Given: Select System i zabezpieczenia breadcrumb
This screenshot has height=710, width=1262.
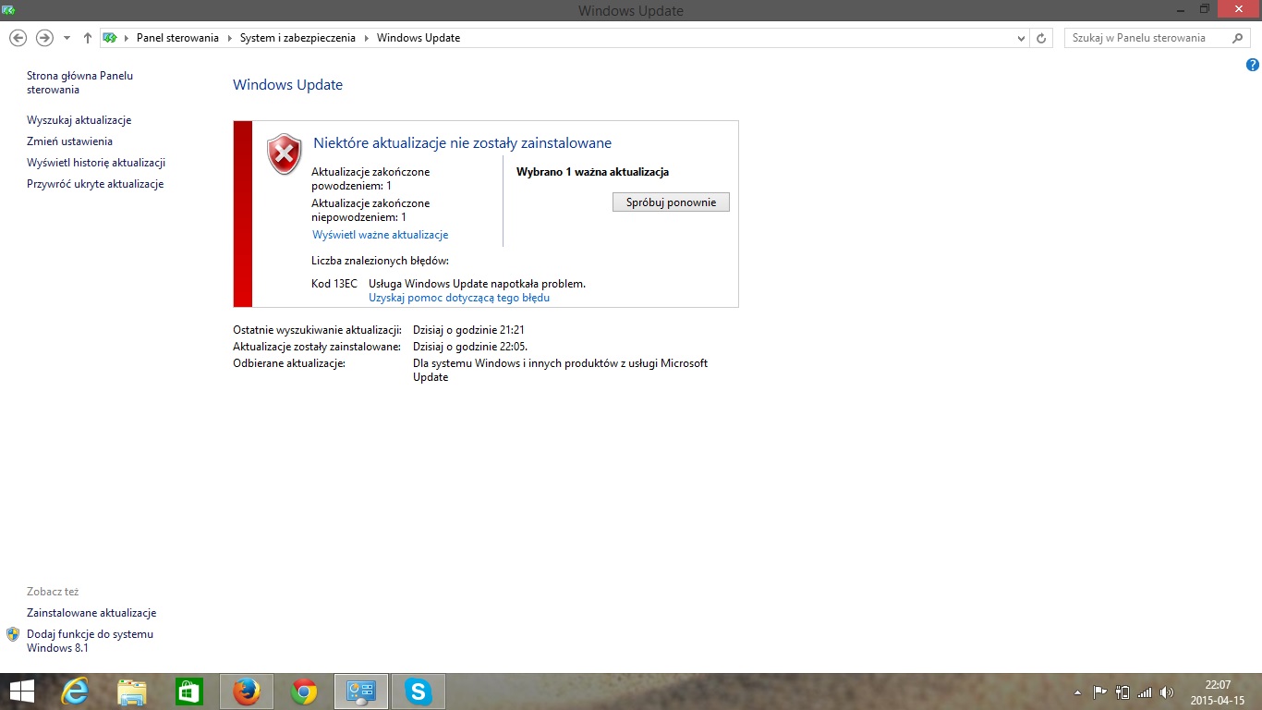Looking at the screenshot, I should click(x=297, y=38).
